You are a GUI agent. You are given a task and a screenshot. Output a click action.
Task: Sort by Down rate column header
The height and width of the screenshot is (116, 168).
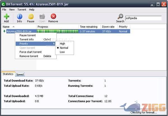point(109,27)
